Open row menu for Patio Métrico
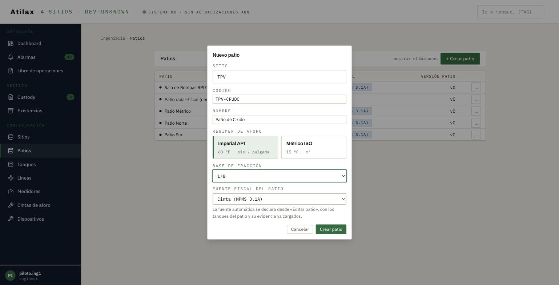The image size is (559, 285). (476, 111)
